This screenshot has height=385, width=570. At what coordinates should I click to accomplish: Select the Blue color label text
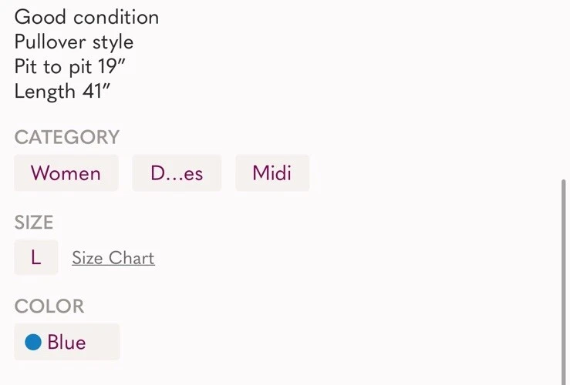coord(66,342)
